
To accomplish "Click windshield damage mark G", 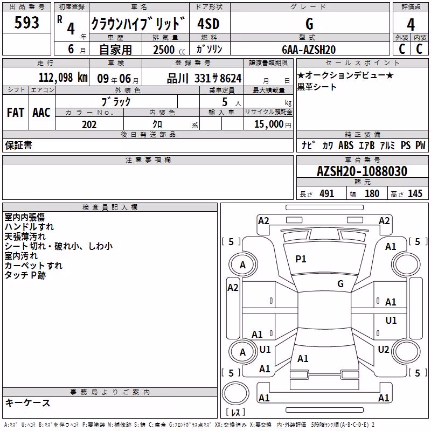I will [x=340, y=284].
